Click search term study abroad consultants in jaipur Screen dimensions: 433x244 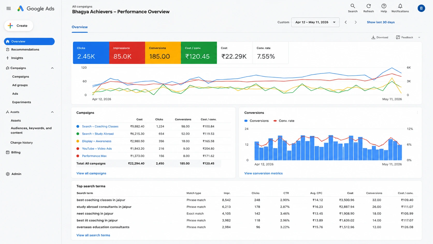pos(104,207)
